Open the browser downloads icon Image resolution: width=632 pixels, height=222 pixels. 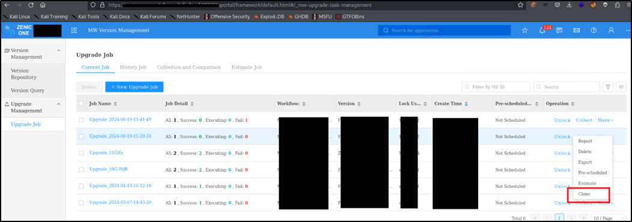[x=569, y=5]
